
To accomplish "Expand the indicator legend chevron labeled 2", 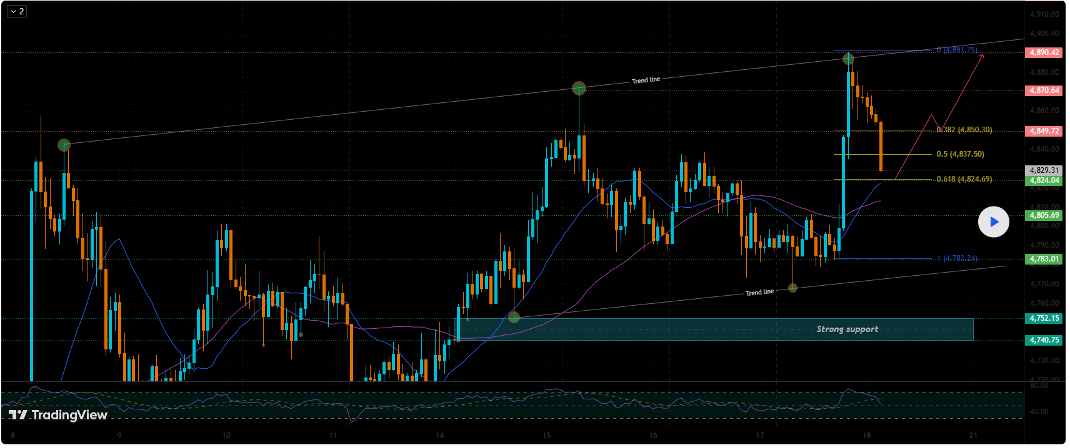I will (x=17, y=11).
